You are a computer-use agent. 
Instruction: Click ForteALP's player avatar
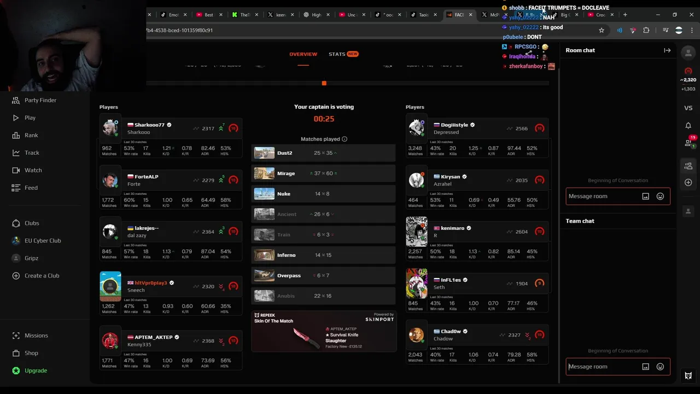click(x=110, y=179)
